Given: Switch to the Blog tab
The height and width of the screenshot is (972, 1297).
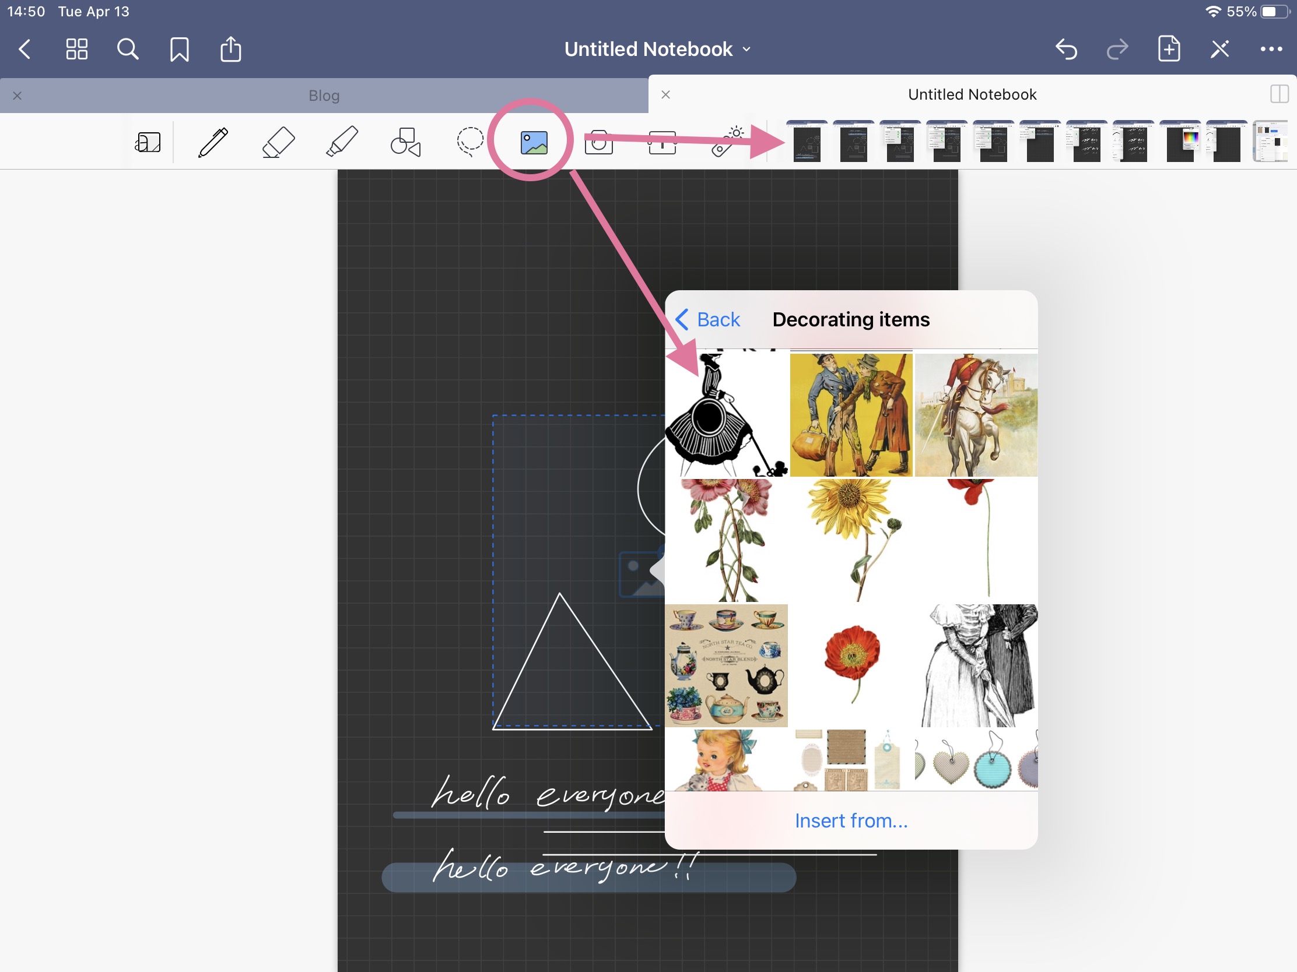Looking at the screenshot, I should click(324, 96).
